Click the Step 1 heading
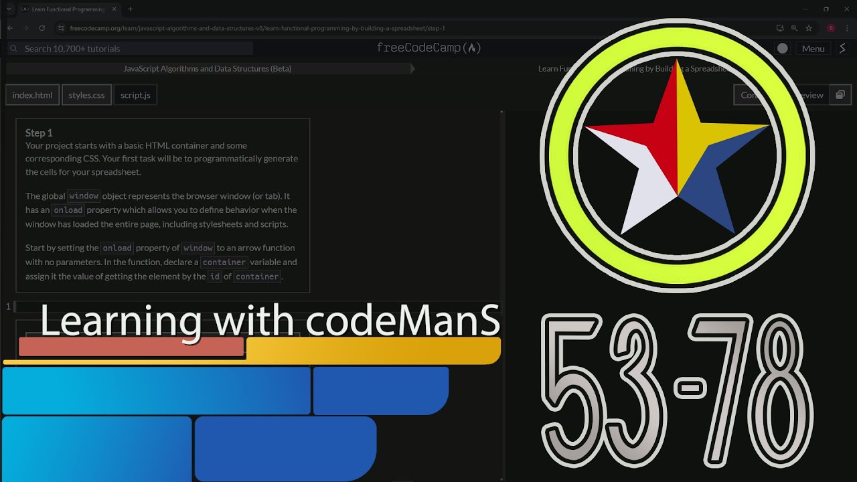The image size is (857, 482). click(39, 133)
